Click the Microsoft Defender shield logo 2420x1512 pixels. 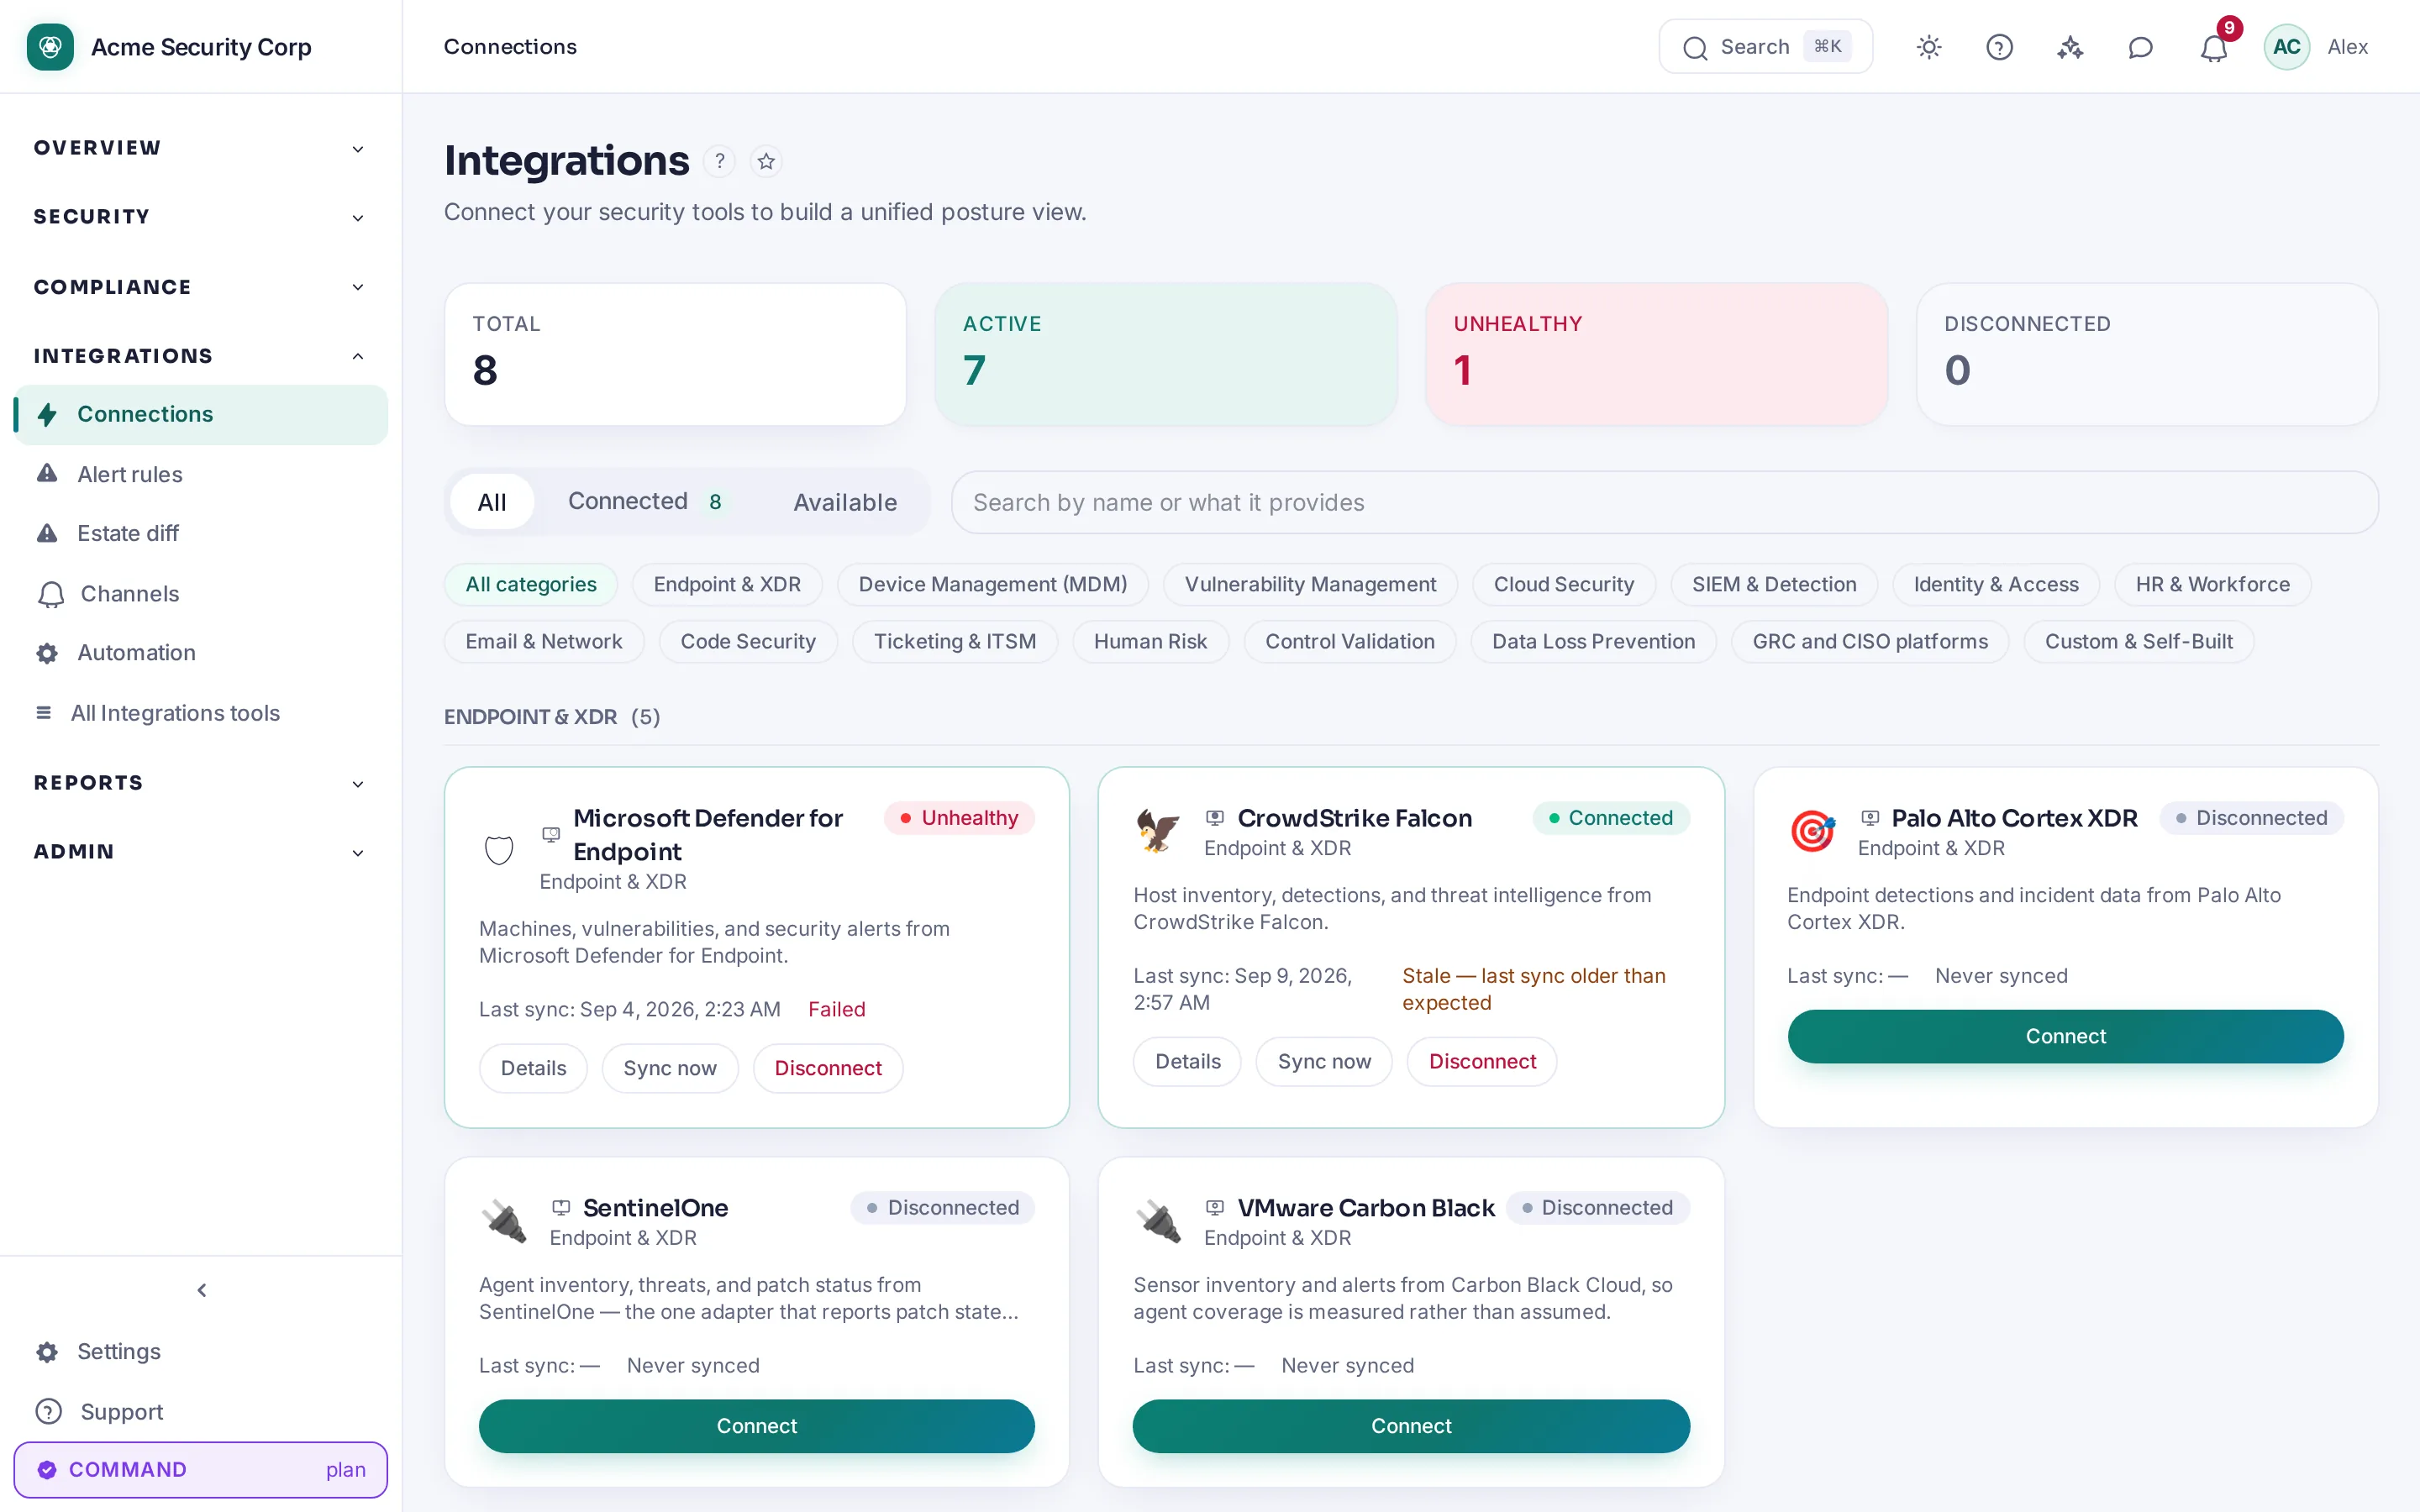tap(499, 850)
